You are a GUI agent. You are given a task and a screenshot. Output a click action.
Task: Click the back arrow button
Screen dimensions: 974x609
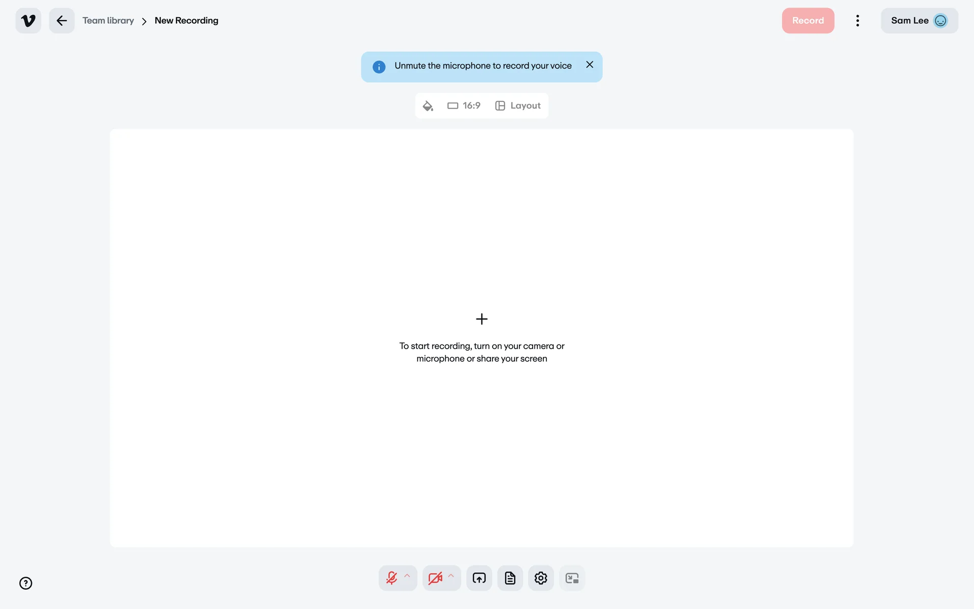point(61,21)
